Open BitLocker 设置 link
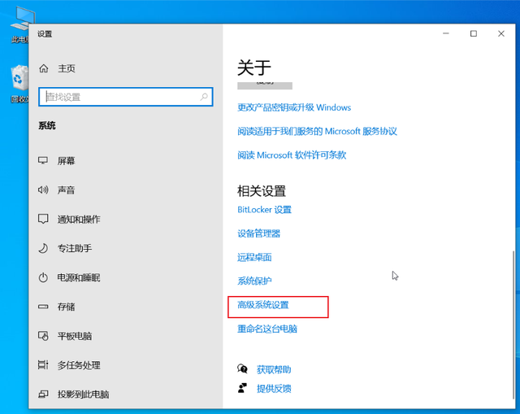The height and width of the screenshot is (414, 520). [x=264, y=210]
